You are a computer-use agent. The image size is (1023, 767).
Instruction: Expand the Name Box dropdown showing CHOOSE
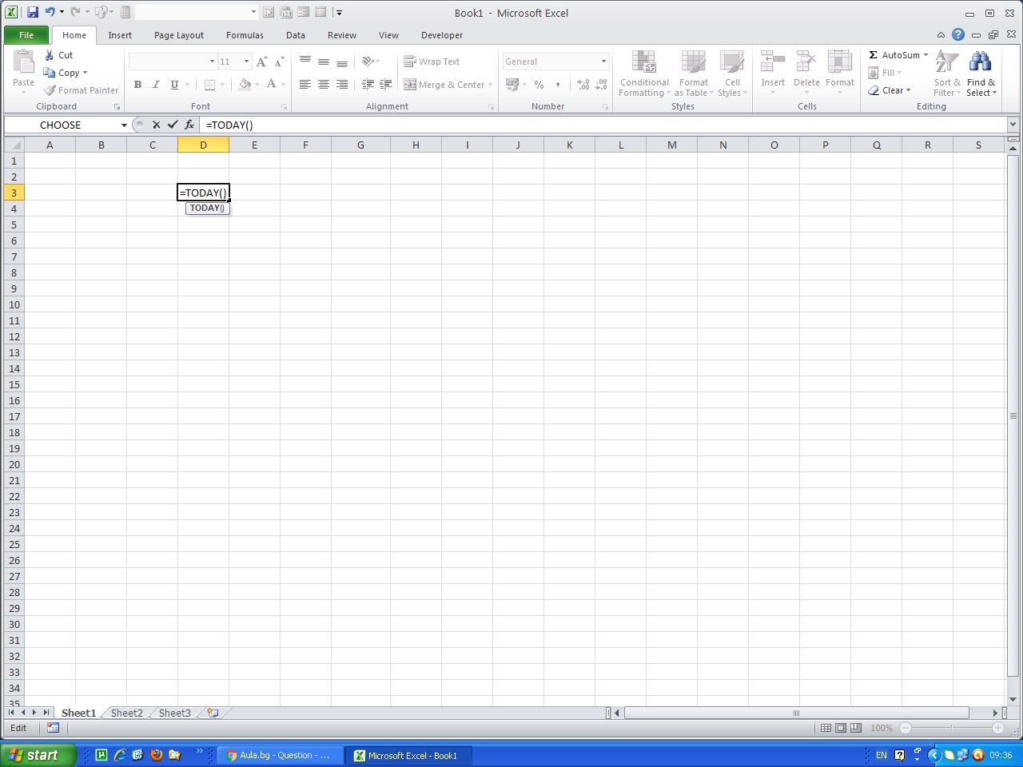coord(124,125)
